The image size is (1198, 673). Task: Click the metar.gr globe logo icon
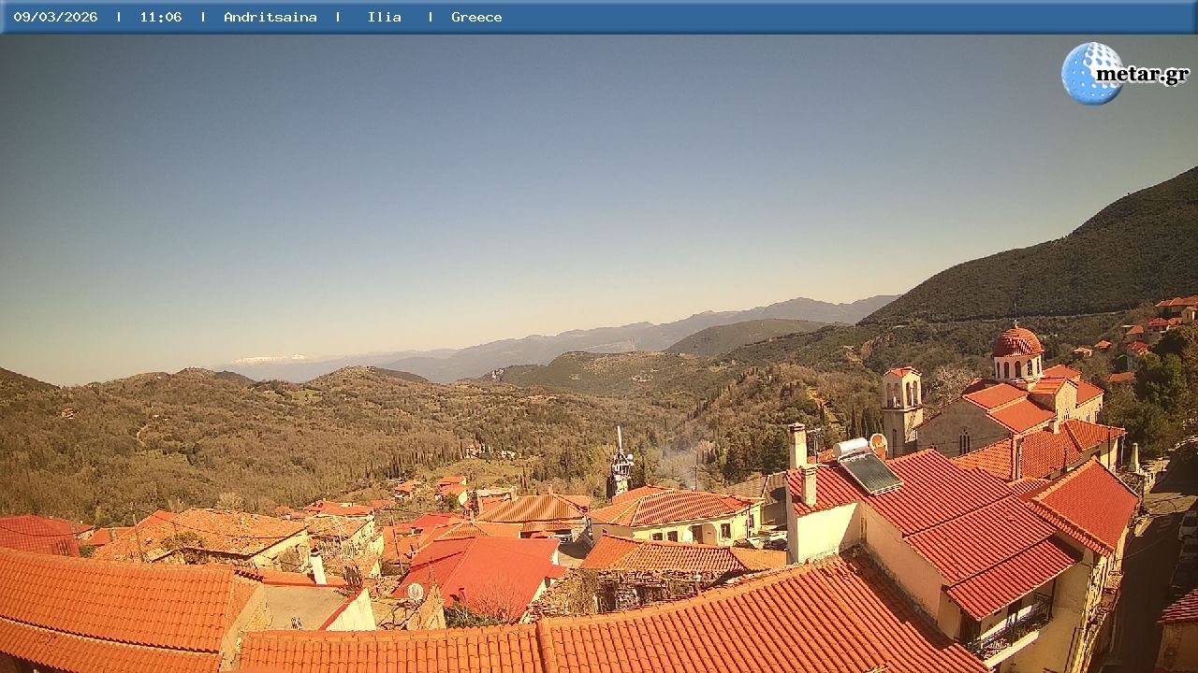1091,73
